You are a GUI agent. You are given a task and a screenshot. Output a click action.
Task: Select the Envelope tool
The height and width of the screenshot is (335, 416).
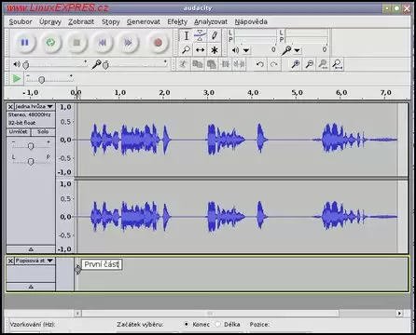point(200,35)
